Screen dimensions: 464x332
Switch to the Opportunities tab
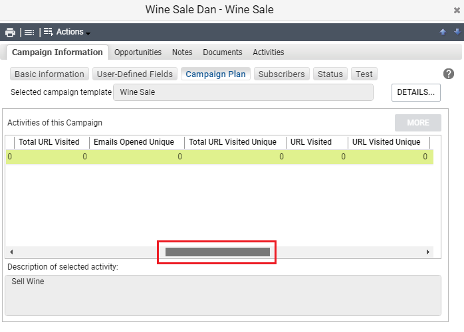(x=138, y=52)
